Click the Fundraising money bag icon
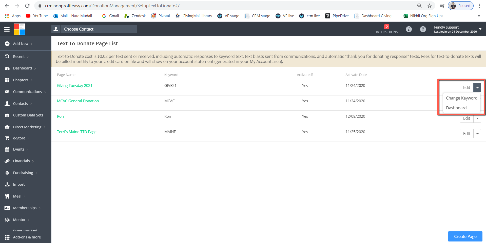Viewport: 486px width, 243px height. click(x=7, y=173)
